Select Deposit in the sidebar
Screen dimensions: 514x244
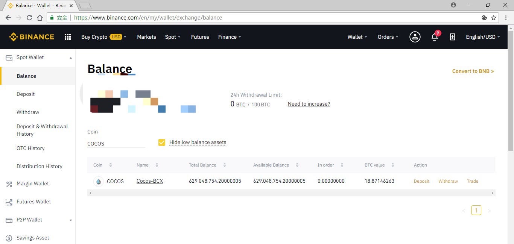coord(26,94)
